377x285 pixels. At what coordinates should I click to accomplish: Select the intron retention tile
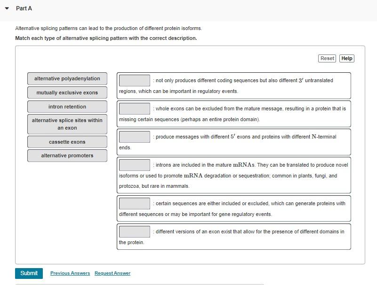tap(67, 107)
